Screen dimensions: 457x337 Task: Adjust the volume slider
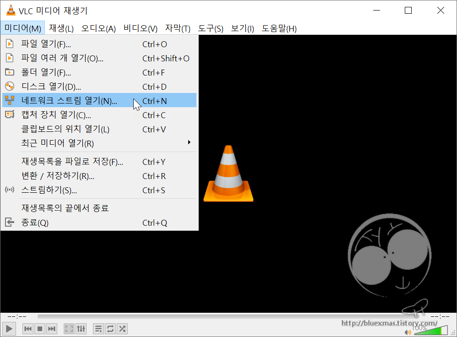click(x=431, y=330)
